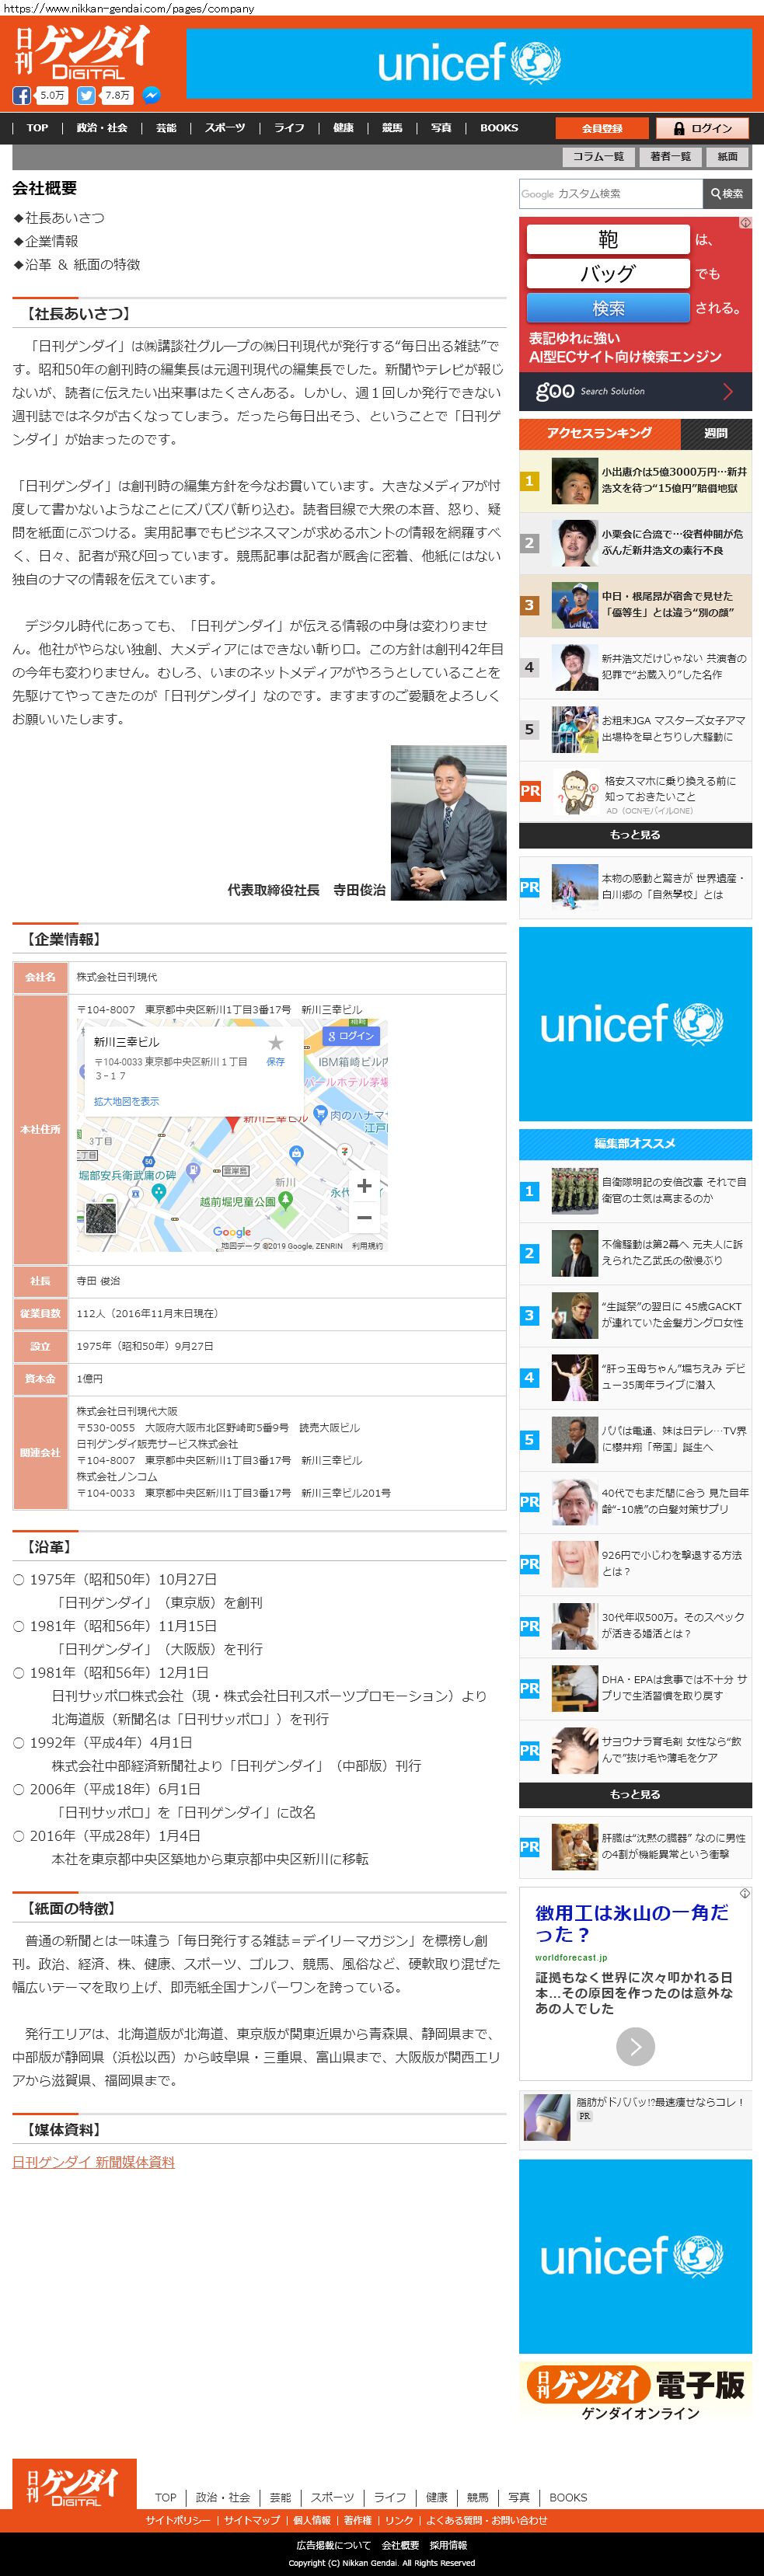The height and width of the screenshot is (2576, 764).
Task: Click the 著者一覧 button
Action: [670, 157]
